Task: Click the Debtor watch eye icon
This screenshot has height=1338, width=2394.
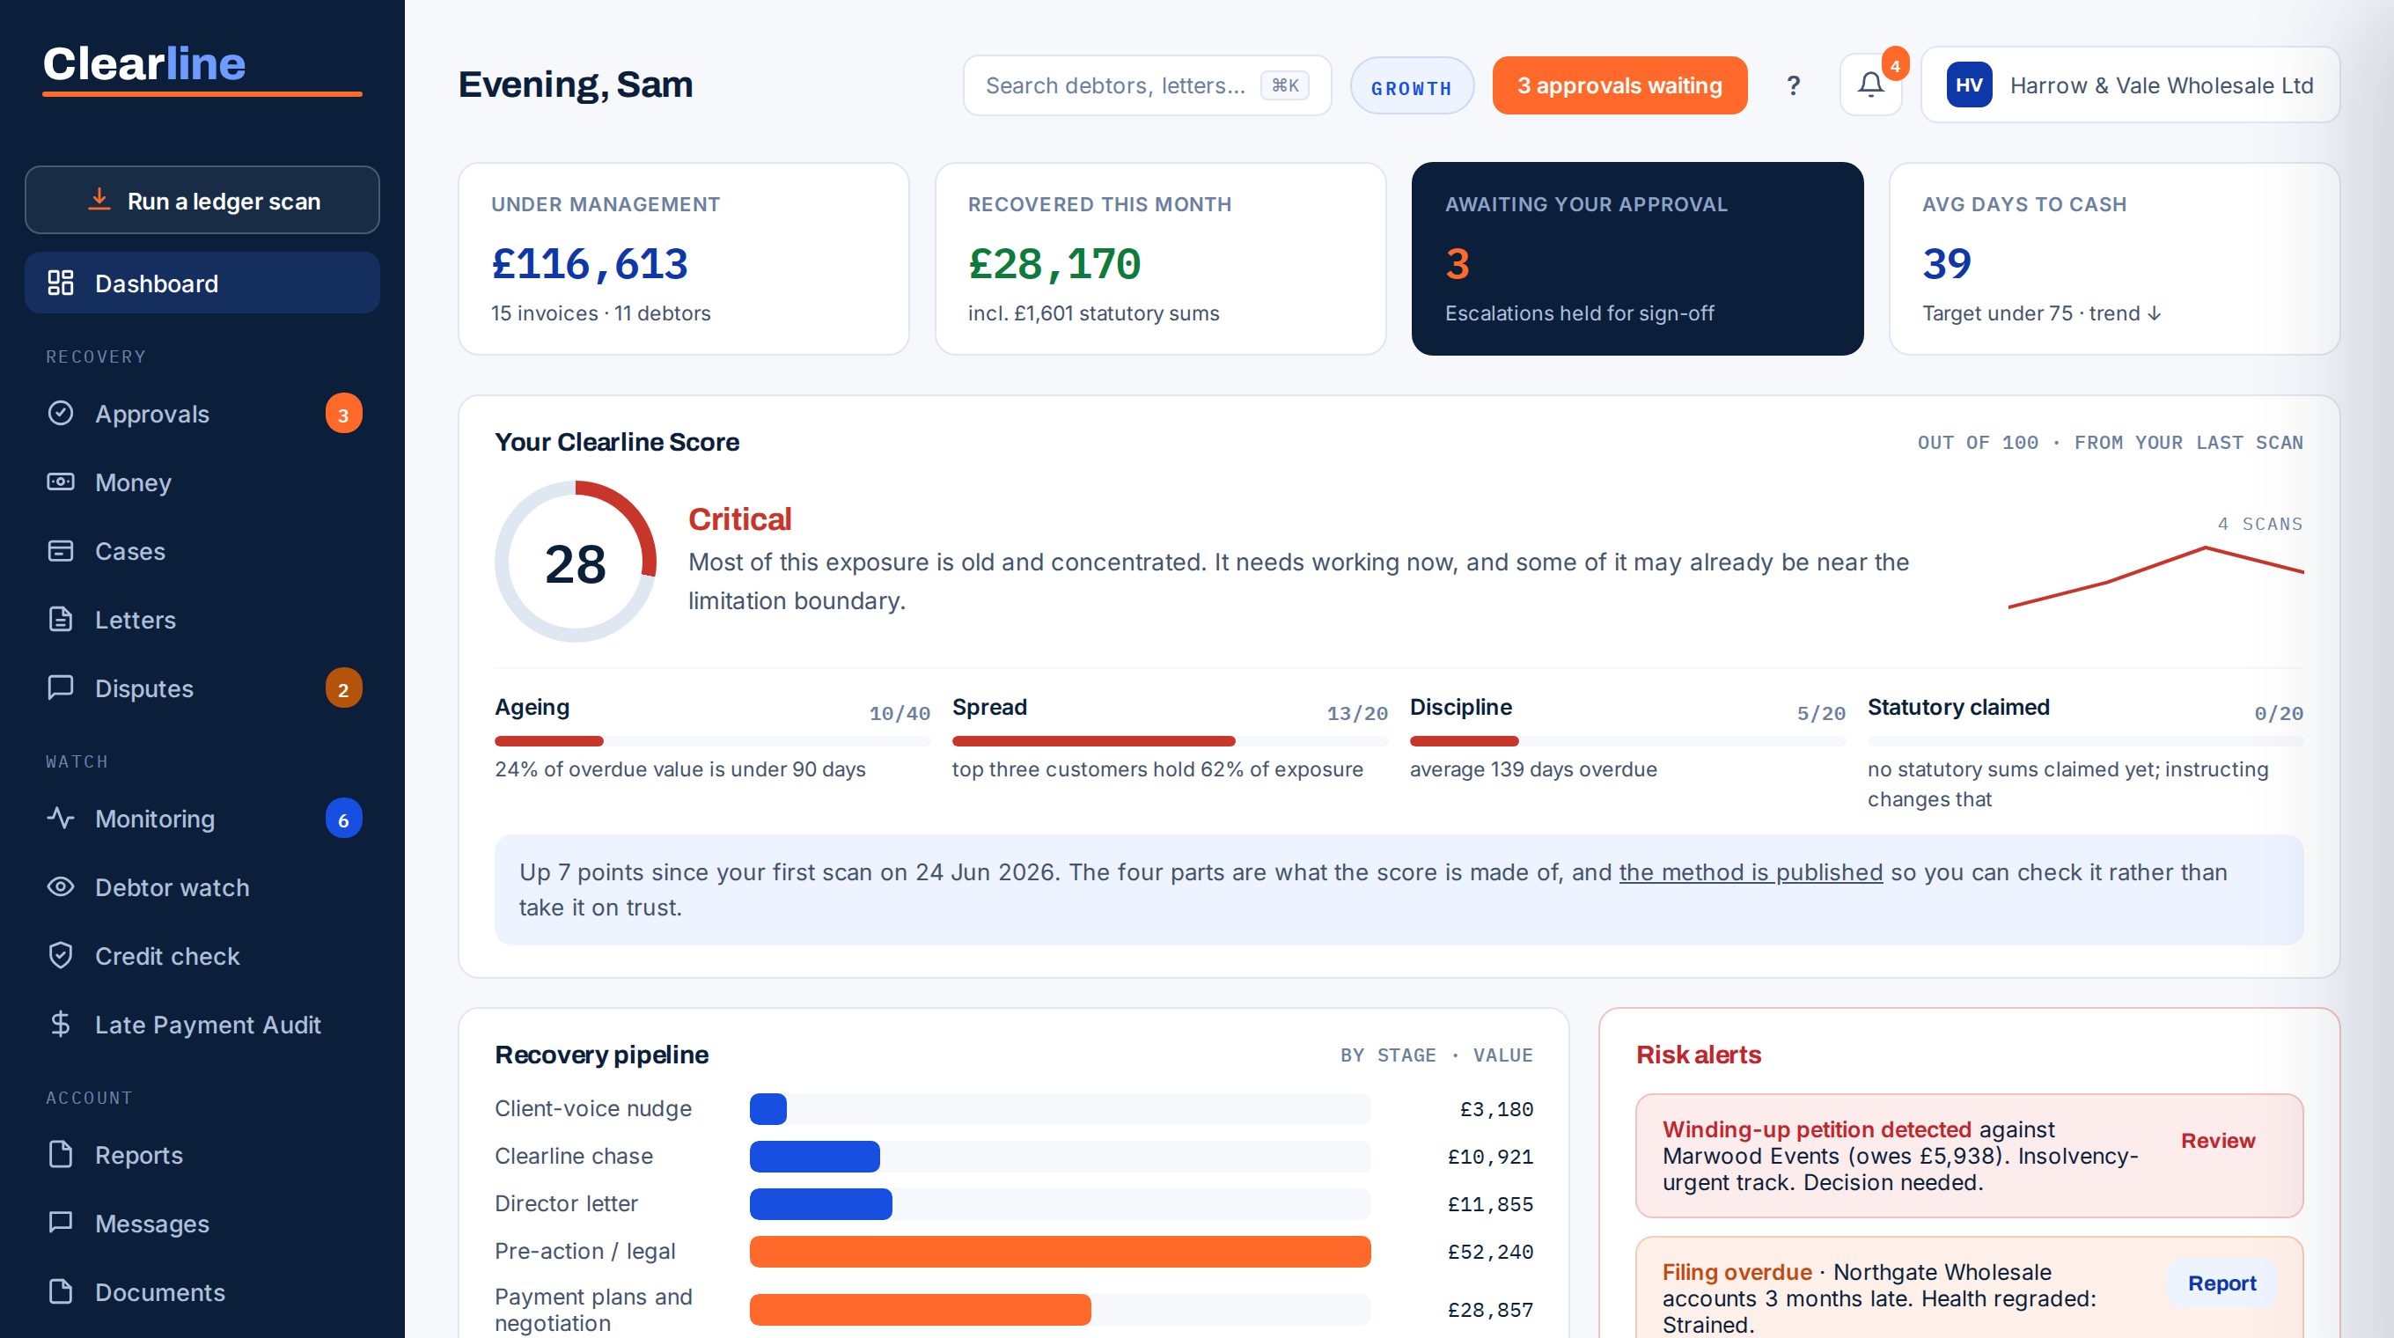Action: [61, 886]
